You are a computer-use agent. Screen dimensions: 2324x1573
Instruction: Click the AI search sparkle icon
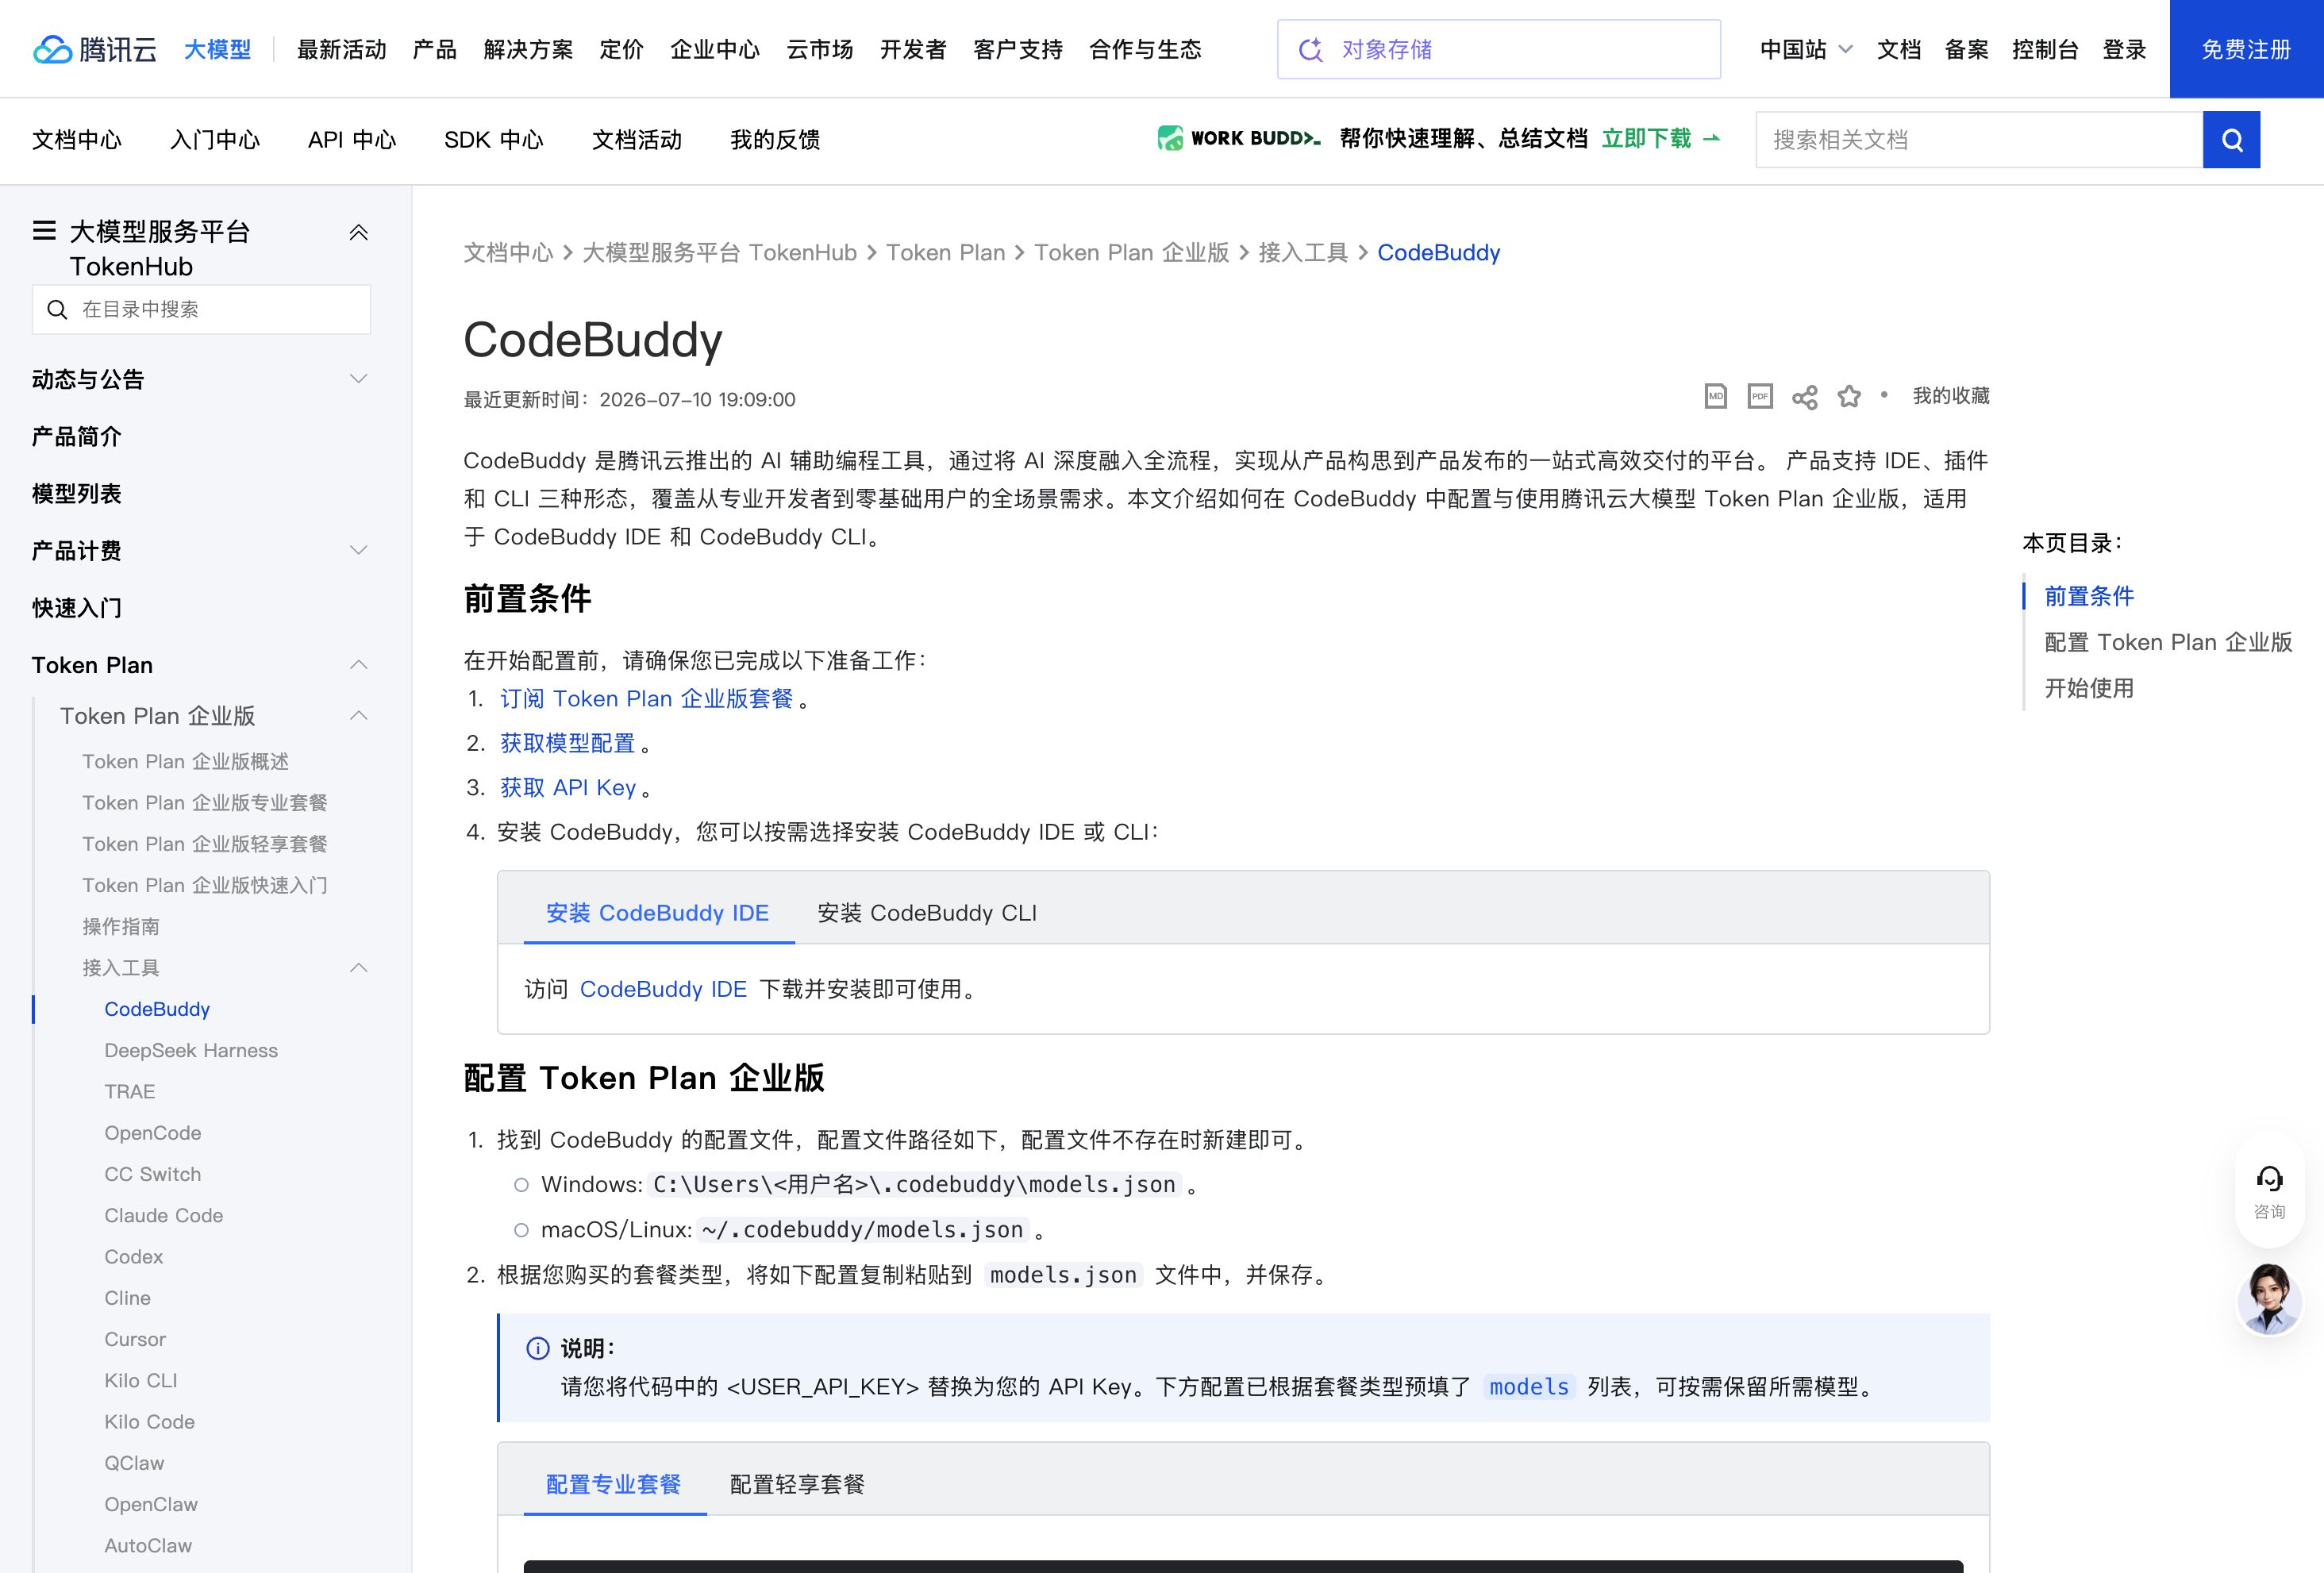coord(1310,49)
